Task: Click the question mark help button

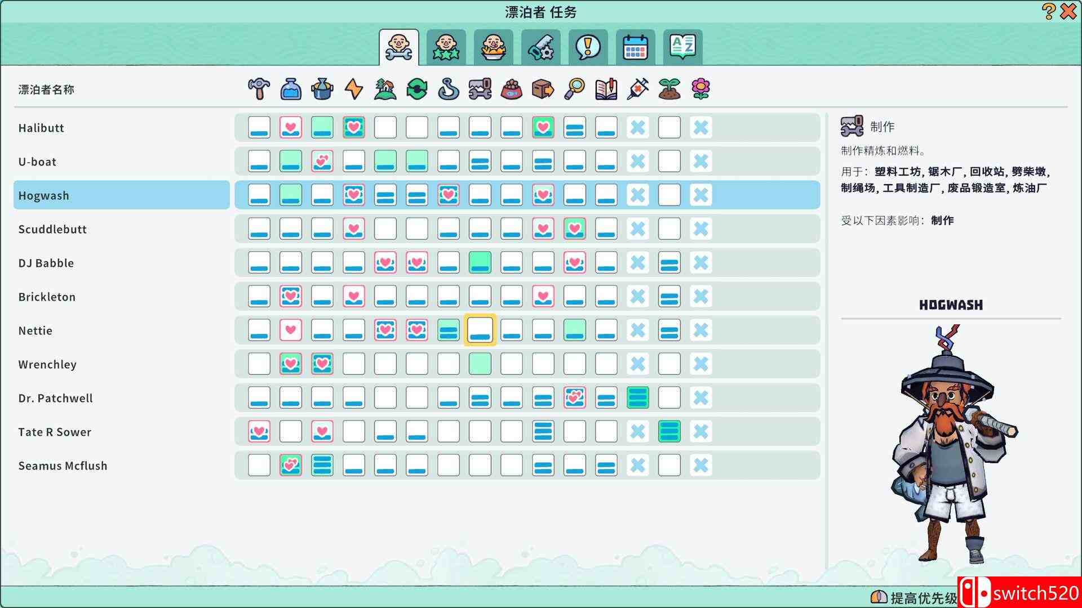Action: (x=1048, y=11)
